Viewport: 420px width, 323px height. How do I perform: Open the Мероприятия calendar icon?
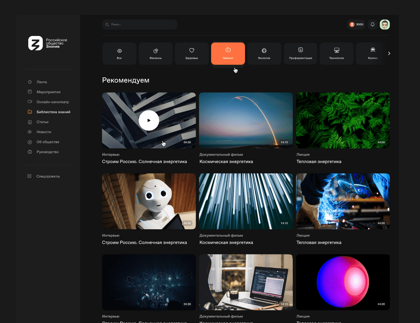tap(30, 92)
